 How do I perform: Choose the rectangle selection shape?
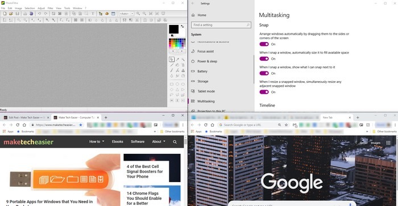(172, 84)
